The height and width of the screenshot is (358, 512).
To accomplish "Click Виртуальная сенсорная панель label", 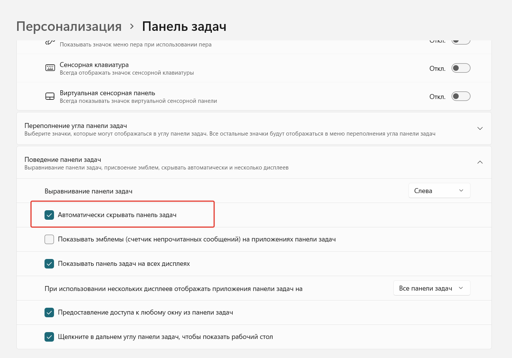I will (107, 93).
